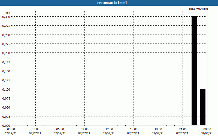Click the 00:00 07/07/21 time label
This screenshot has width=218, height=136.
click(11, 131)
